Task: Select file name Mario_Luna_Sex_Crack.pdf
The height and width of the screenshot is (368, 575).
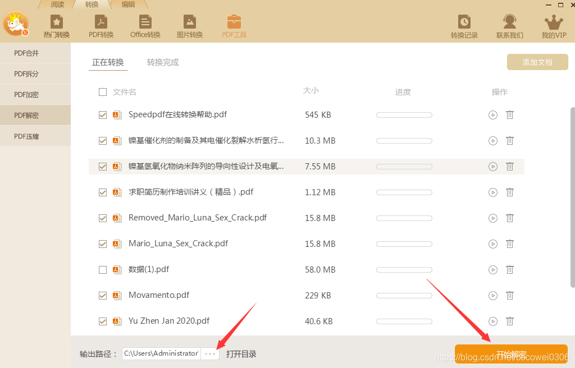Action: 178,244
